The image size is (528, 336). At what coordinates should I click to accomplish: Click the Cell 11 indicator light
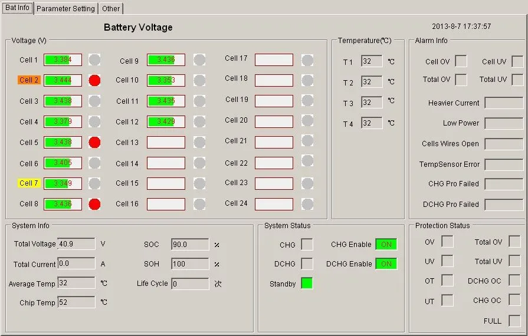point(199,101)
